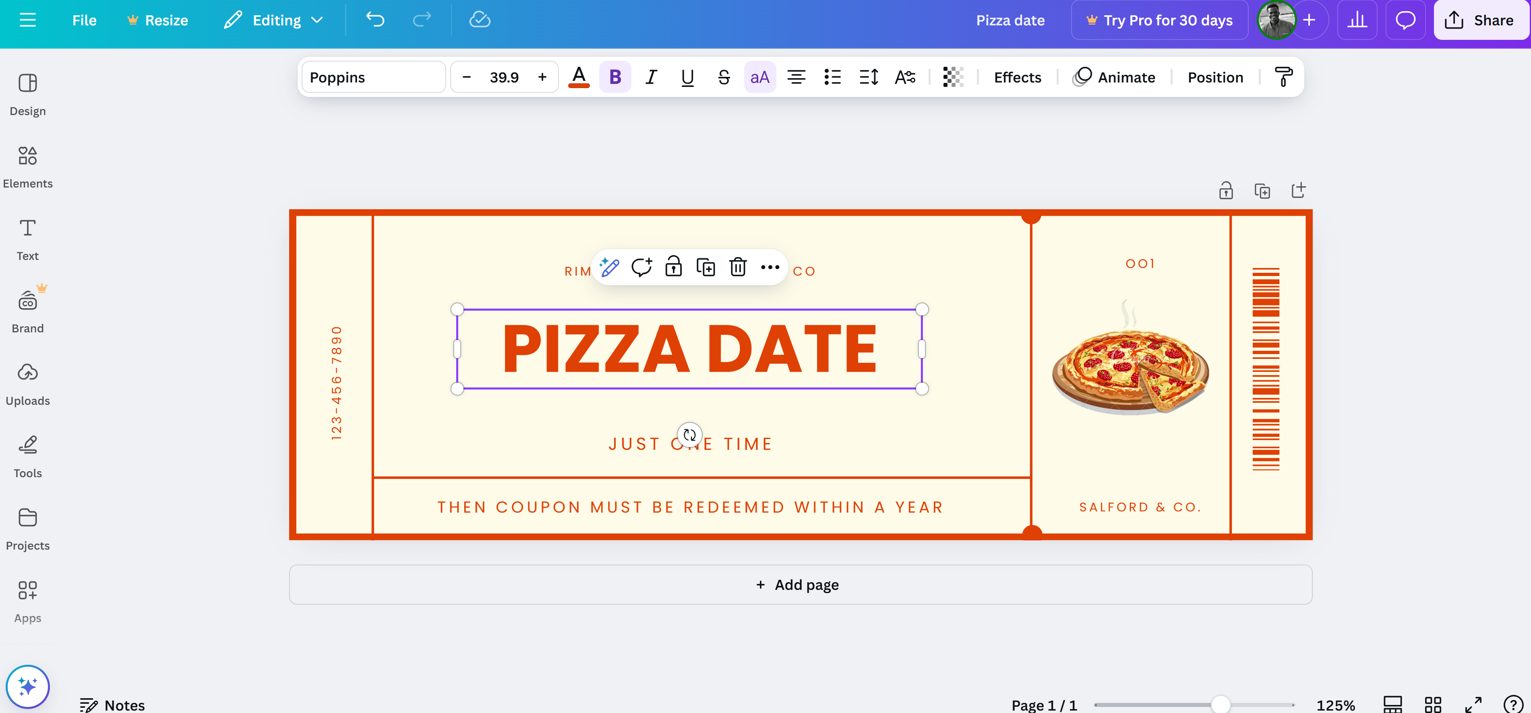
Task: Click the transparency checkerboard icon
Action: click(953, 77)
